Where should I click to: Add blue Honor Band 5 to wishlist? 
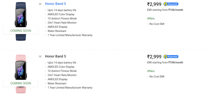pos(40,4)
